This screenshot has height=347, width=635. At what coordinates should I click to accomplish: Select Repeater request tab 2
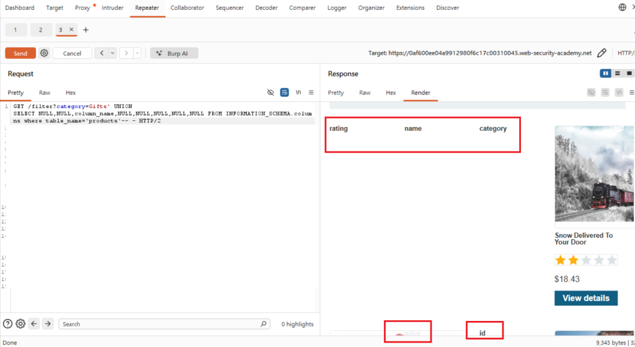[x=40, y=30]
